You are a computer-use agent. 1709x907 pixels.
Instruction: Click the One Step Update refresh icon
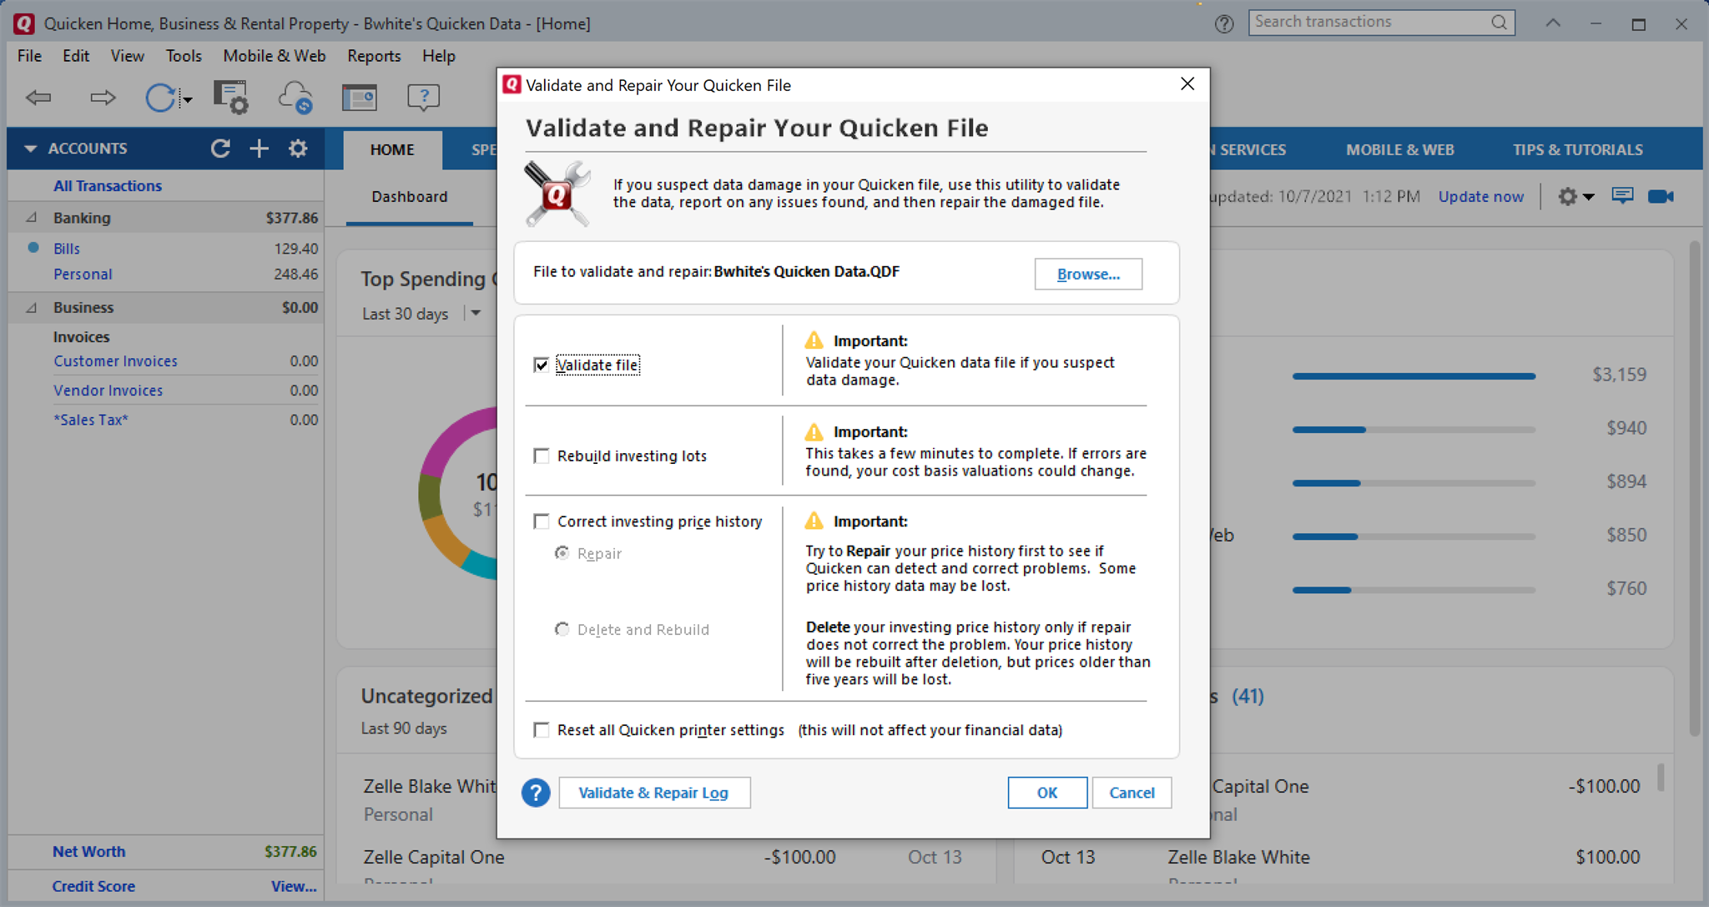pos(160,98)
